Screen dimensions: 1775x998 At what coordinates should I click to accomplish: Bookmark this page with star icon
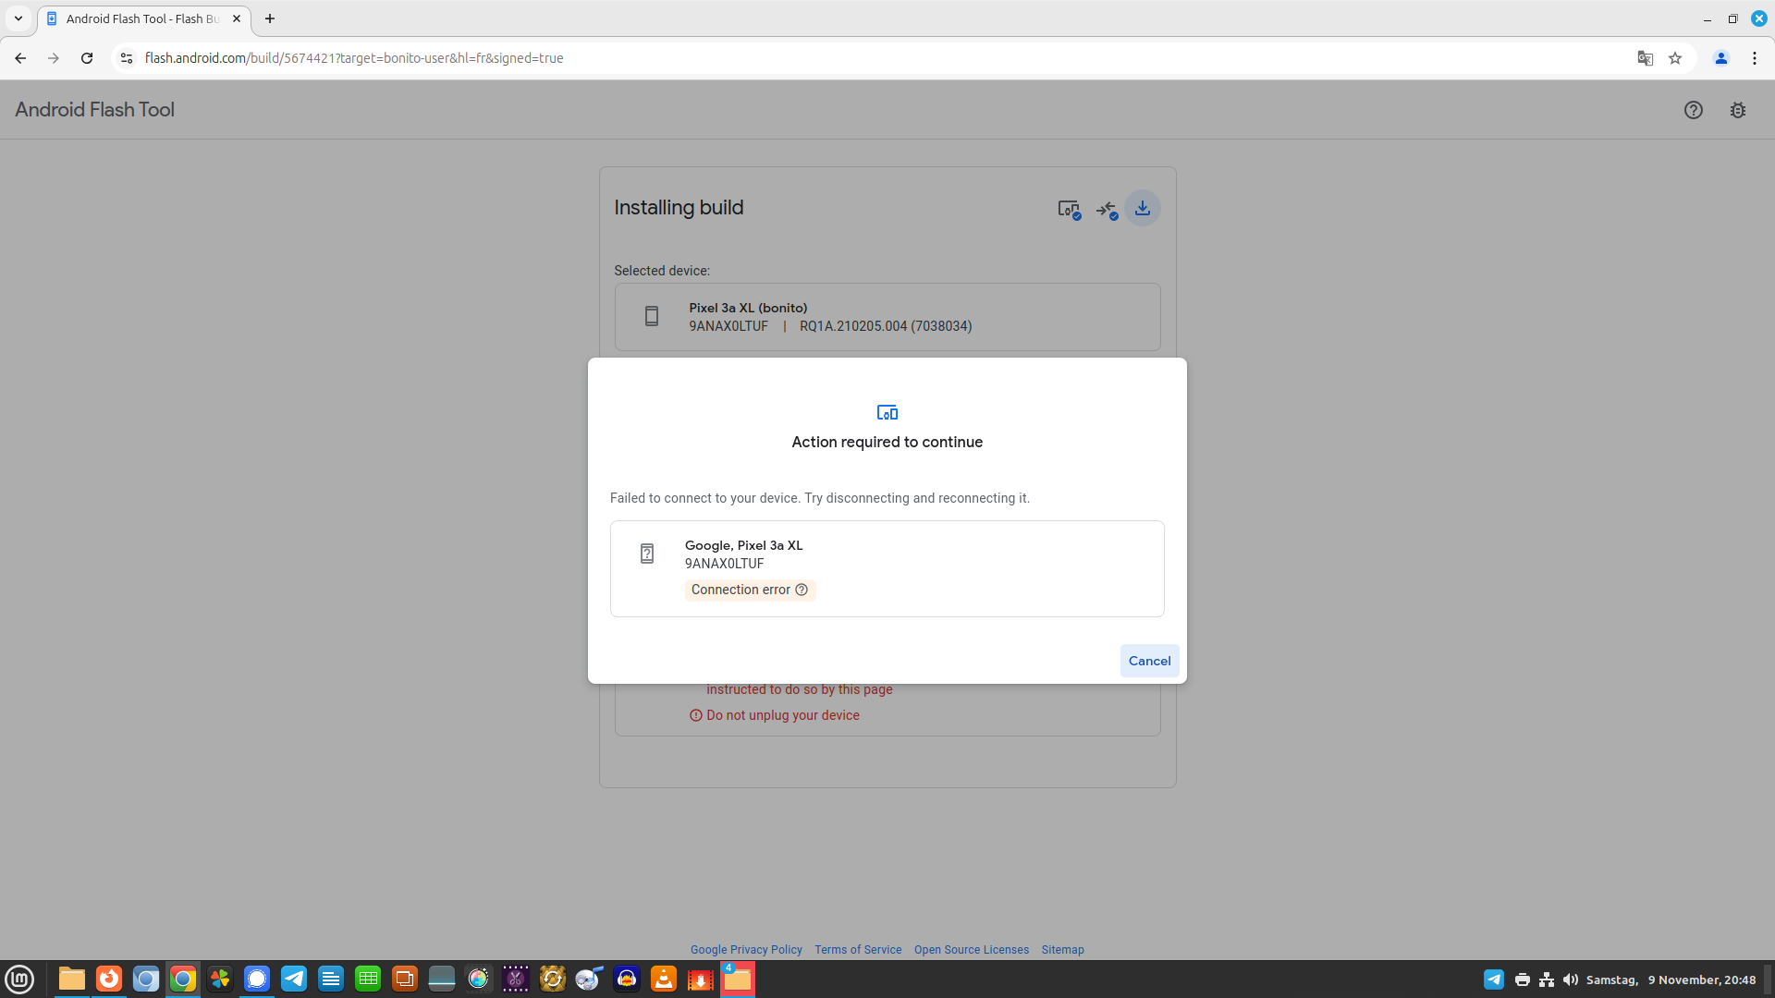pos(1675,58)
